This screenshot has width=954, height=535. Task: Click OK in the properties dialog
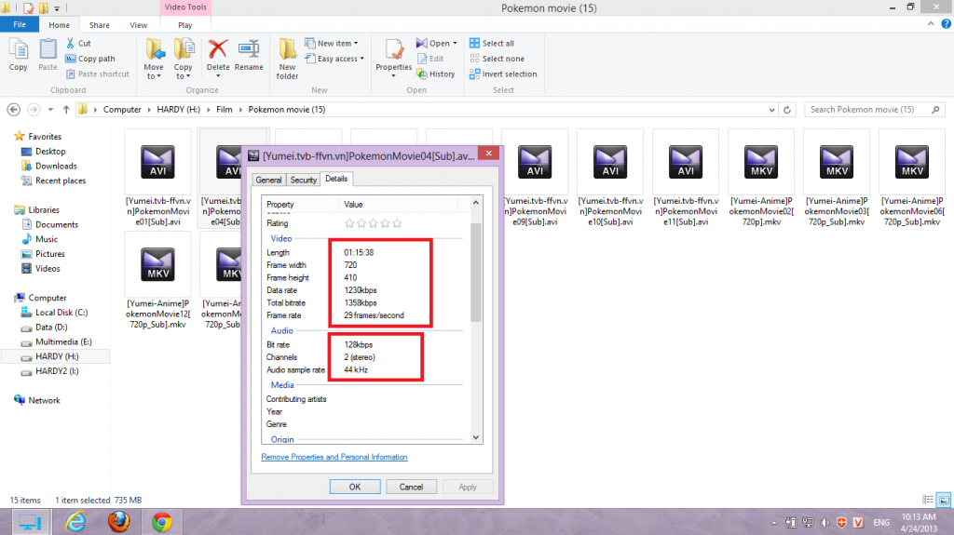(355, 487)
